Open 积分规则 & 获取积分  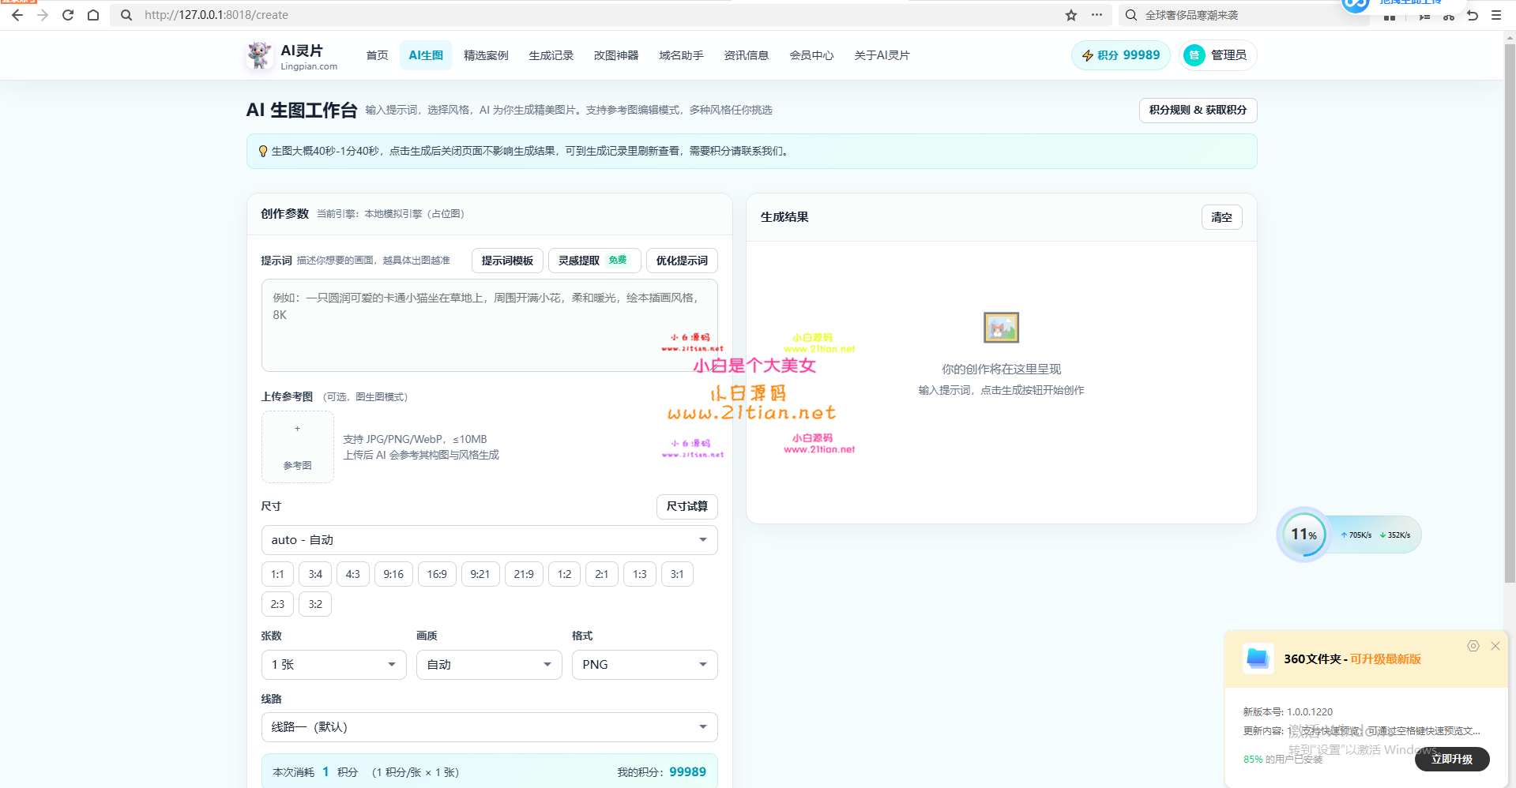point(1198,110)
